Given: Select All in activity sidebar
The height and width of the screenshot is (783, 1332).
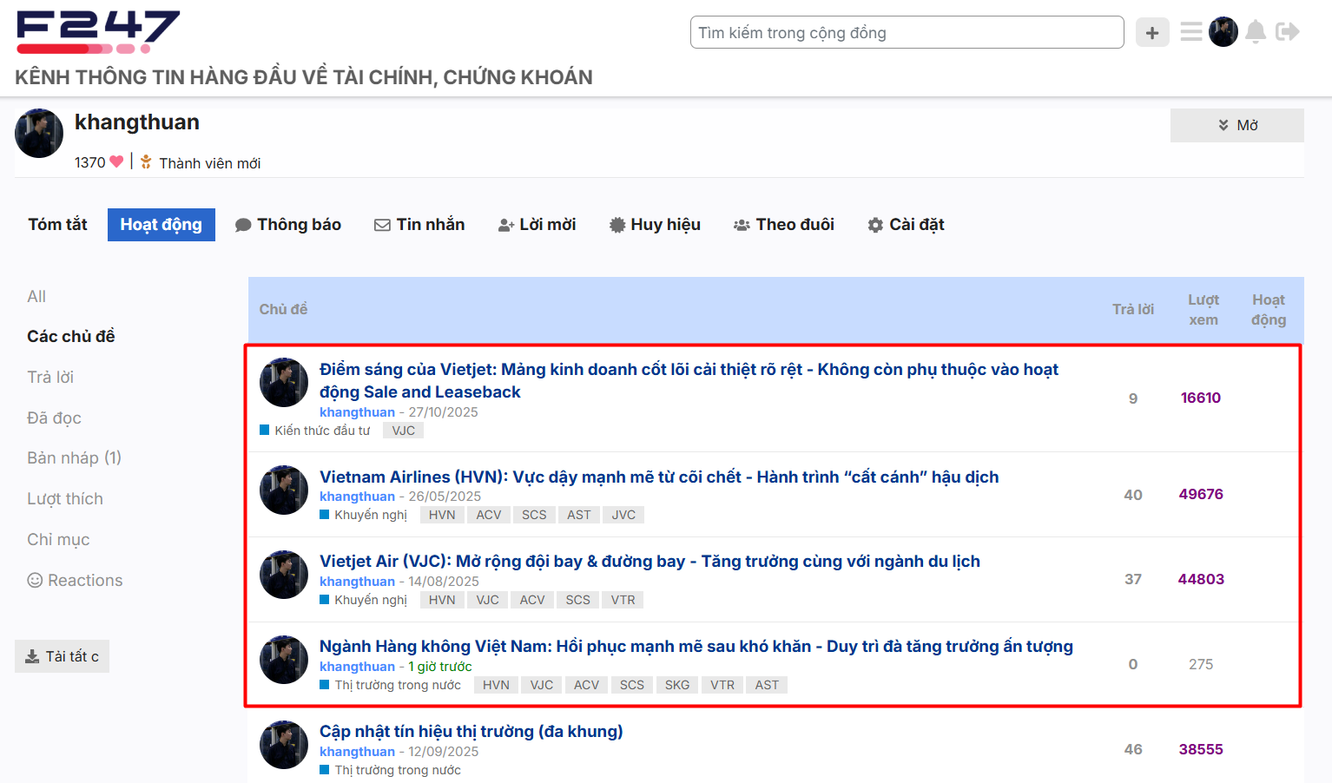Looking at the screenshot, I should pos(36,297).
